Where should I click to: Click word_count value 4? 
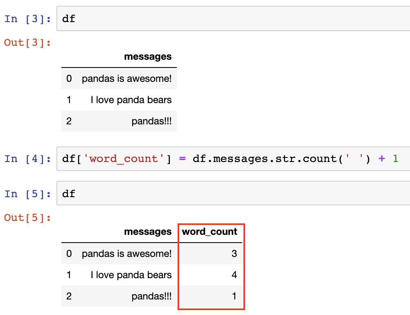click(234, 275)
